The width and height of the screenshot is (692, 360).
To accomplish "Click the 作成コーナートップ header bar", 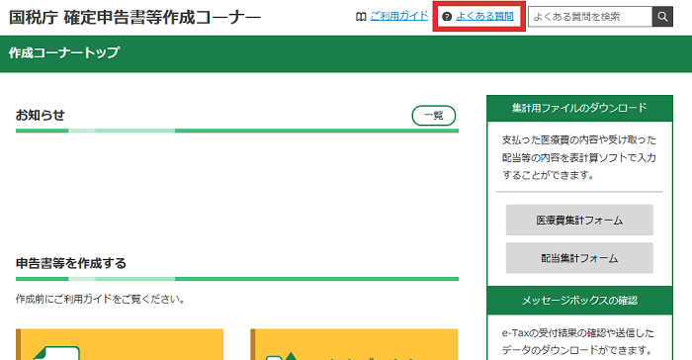I will 346,53.
